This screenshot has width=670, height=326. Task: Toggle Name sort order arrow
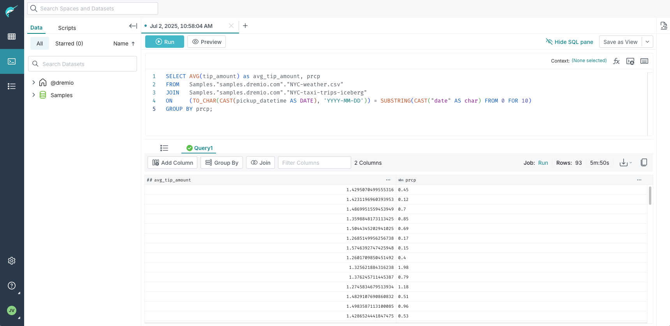point(133,44)
